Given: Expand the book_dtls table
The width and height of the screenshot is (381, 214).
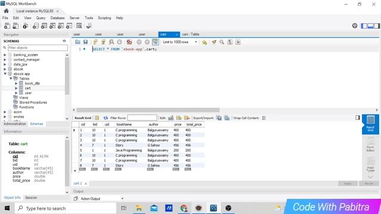Looking at the screenshot, I should pos(16,83).
